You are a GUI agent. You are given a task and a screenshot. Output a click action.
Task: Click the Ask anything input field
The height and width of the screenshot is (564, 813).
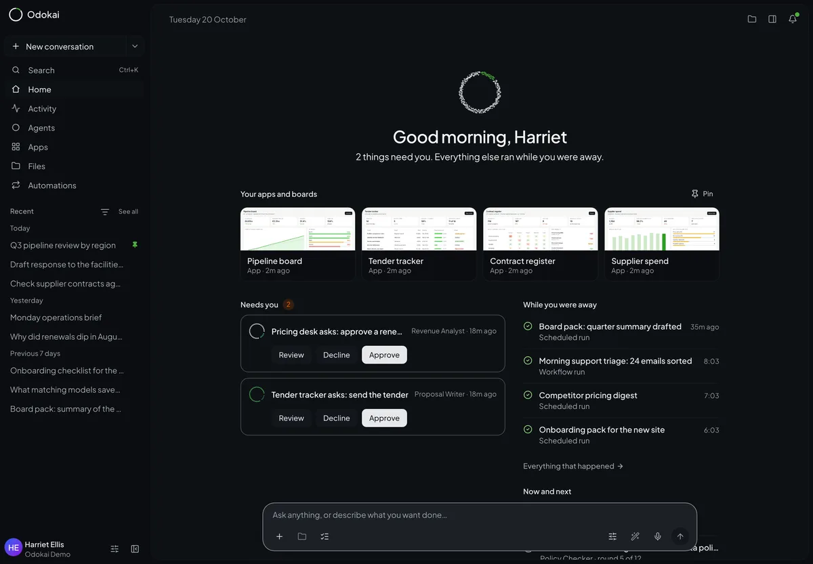(480, 515)
